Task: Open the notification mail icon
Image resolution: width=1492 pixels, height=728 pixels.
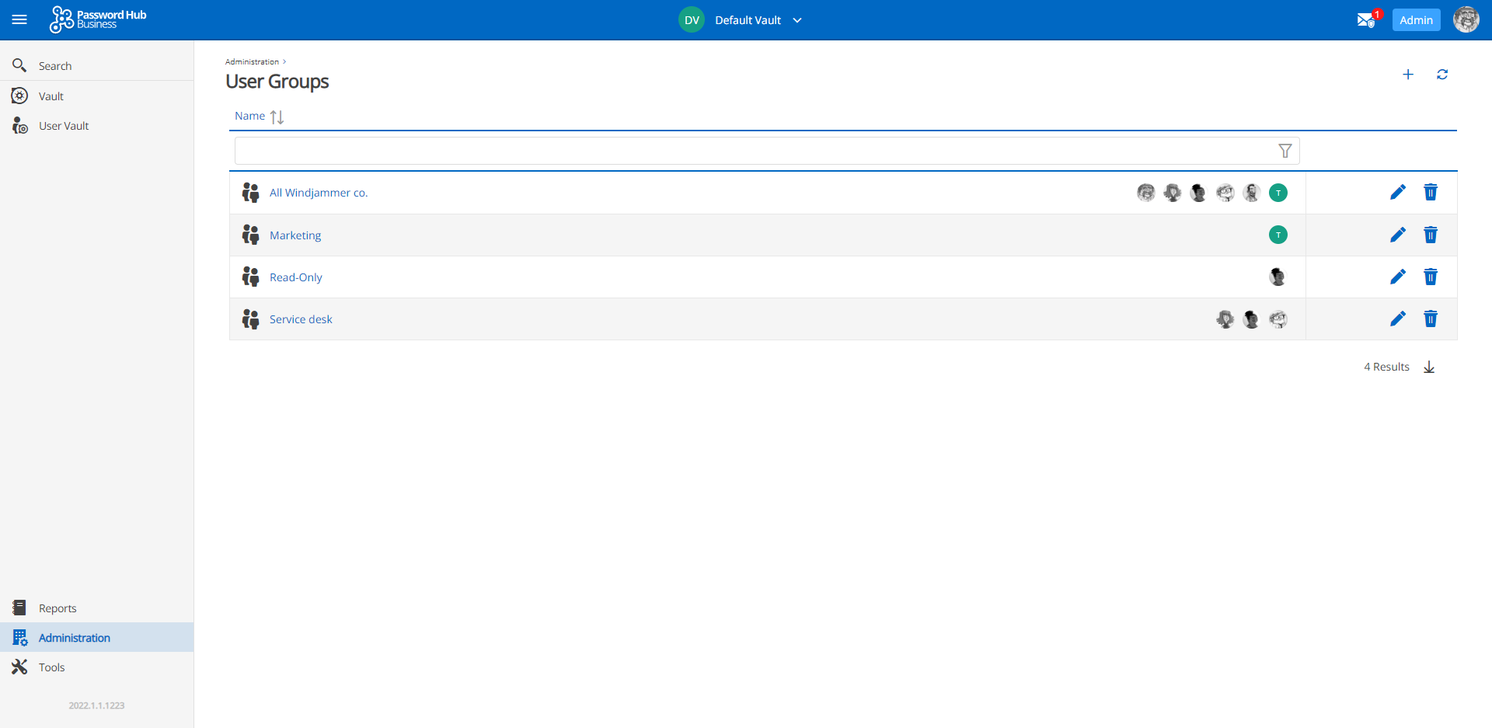Action: [x=1366, y=19]
